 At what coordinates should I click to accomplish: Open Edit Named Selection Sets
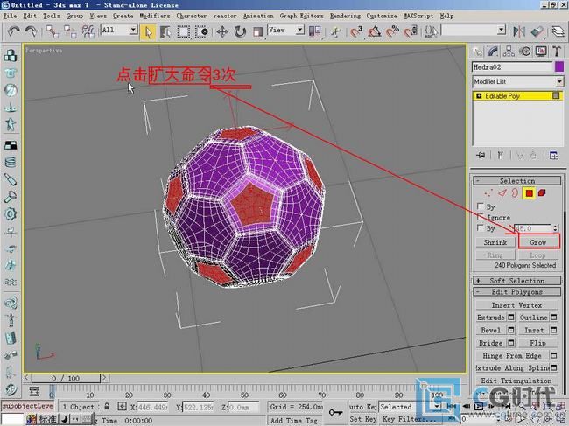point(431,31)
